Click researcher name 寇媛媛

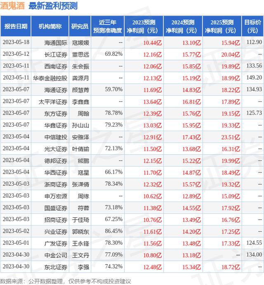coord(80,43)
